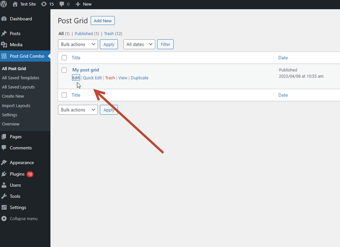This screenshot has height=247, width=340.
Task: Click the Trash link under My post grid
Action: pos(110,78)
